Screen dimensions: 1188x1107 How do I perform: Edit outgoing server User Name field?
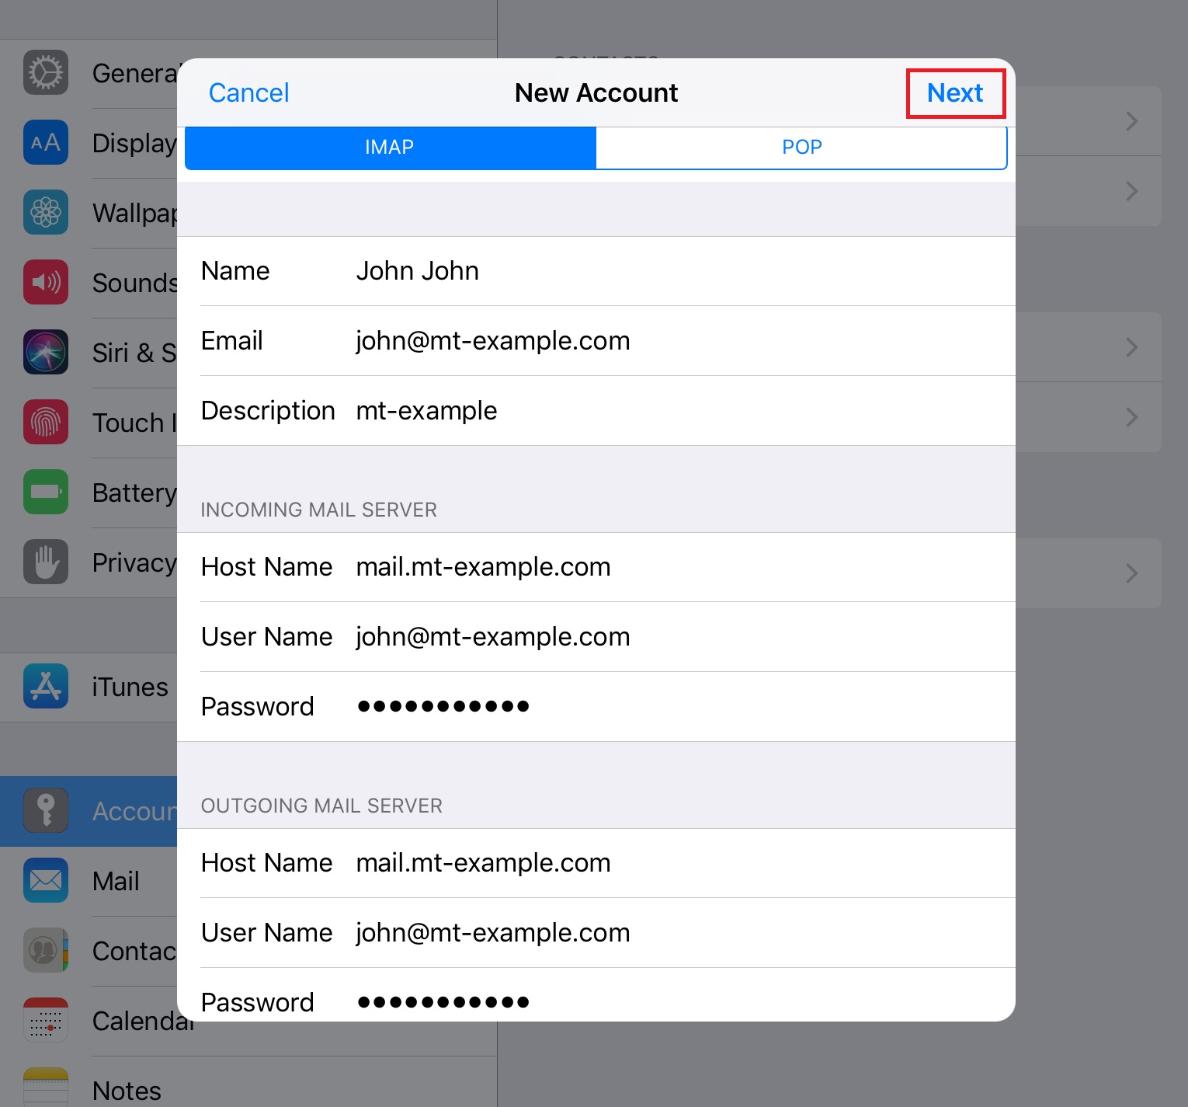tap(596, 933)
